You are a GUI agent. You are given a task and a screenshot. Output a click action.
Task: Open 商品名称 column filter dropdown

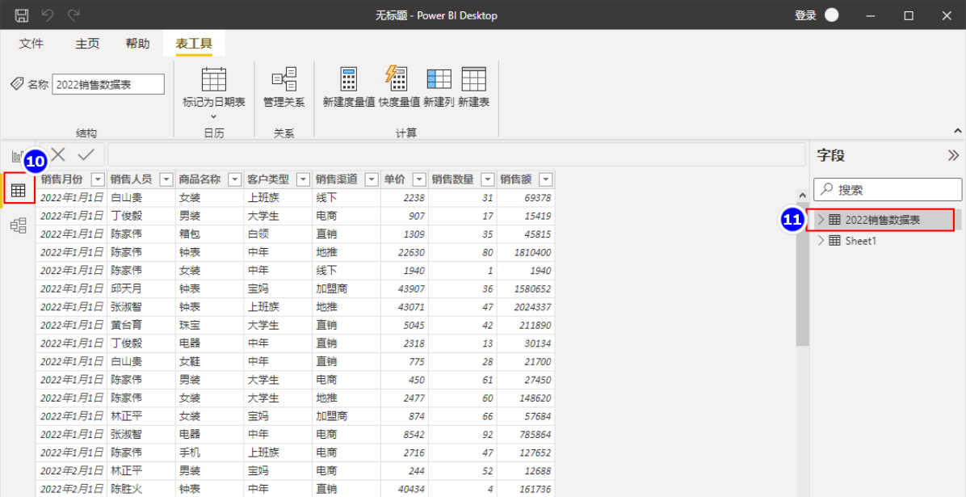pyautogui.click(x=235, y=179)
